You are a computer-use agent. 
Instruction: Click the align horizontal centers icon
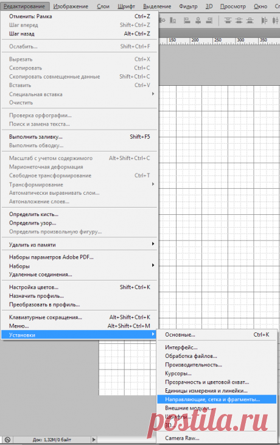(198, 21)
